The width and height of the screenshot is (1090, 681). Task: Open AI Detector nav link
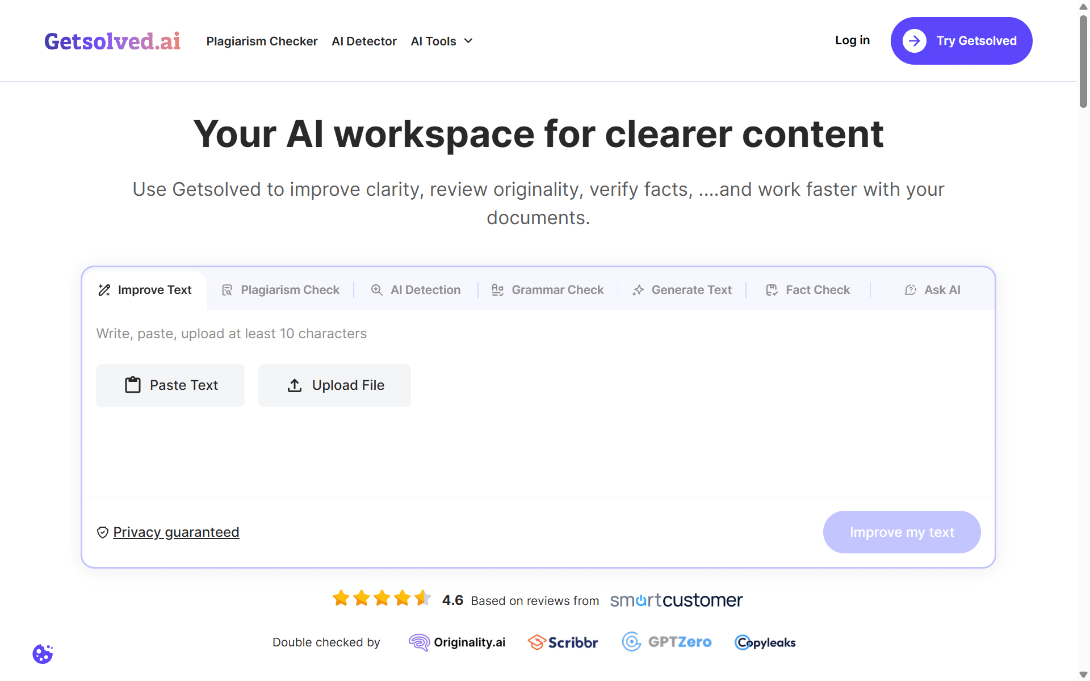tap(364, 41)
